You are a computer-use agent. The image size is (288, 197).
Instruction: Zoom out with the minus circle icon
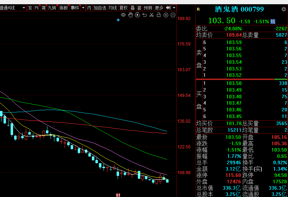tap(173, 15)
